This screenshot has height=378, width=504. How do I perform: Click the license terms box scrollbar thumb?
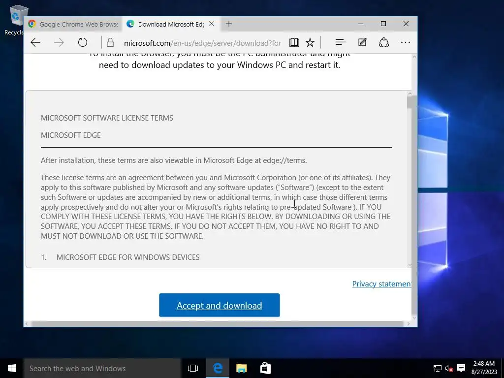tap(410, 102)
